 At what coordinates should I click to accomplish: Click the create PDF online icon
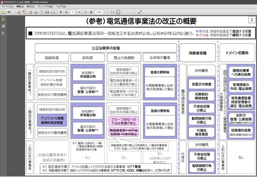[19, 12]
